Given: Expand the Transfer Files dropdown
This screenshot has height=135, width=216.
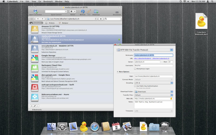Looking at the screenshot, I should coord(153,95).
